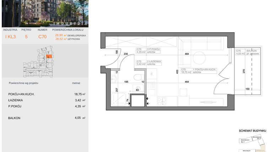
Task: Select 'P.POKÓJ' row label in table
Action: coord(15,106)
